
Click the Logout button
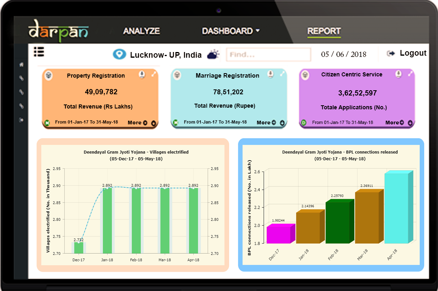[x=407, y=53]
